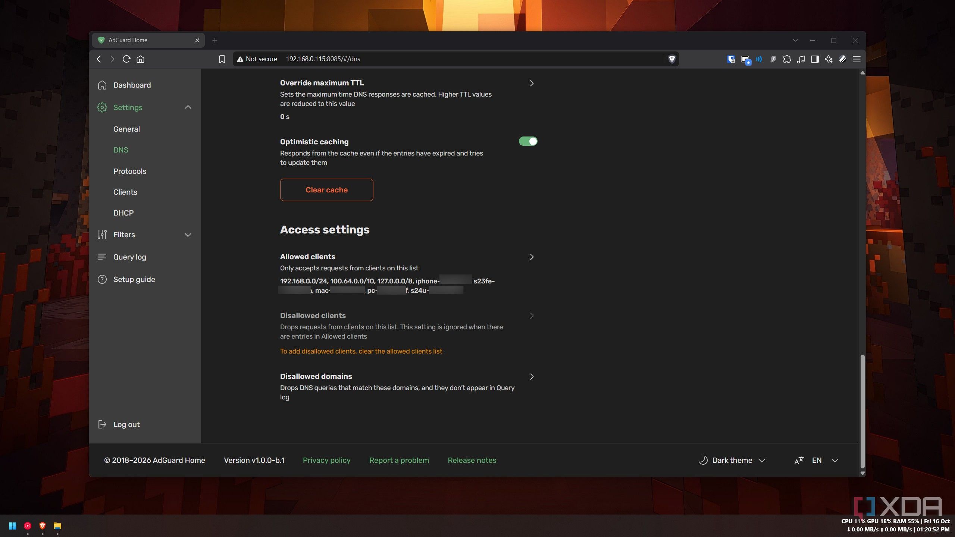The image size is (955, 537).
Task: Click the Settings gear icon
Action: (102, 107)
